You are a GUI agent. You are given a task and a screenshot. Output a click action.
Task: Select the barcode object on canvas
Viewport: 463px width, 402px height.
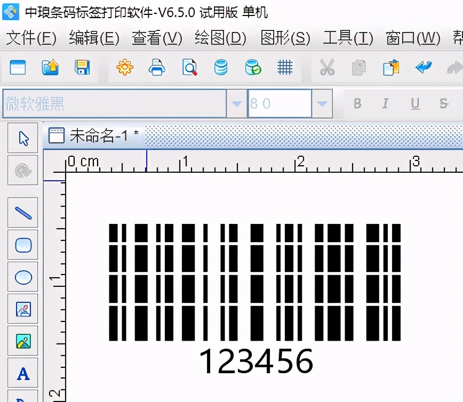coord(255,282)
